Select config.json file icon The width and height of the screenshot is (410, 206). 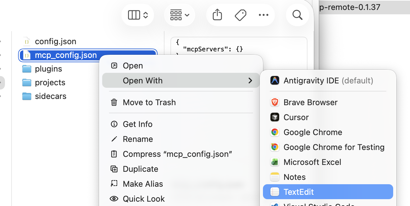27,41
